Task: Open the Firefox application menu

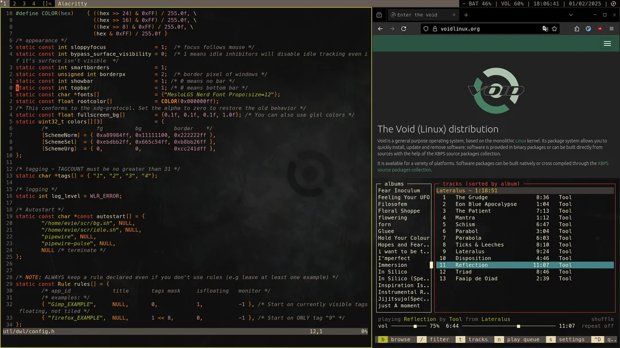Action: click(612, 29)
